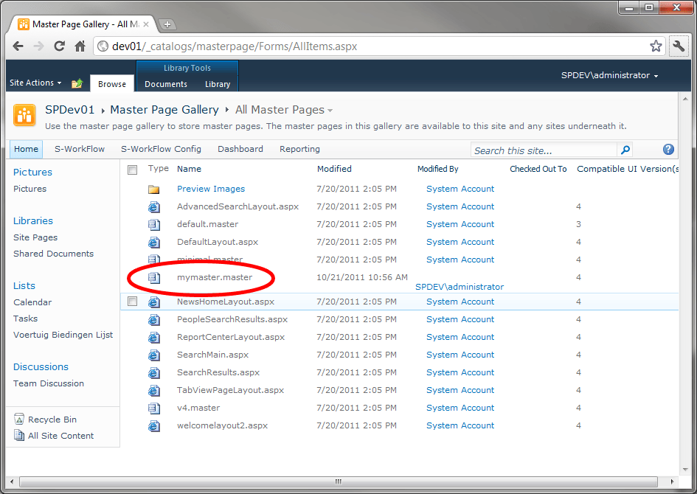Click the v4.master file type icon
This screenshot has width=697, height=494.
tap(154, 408)
